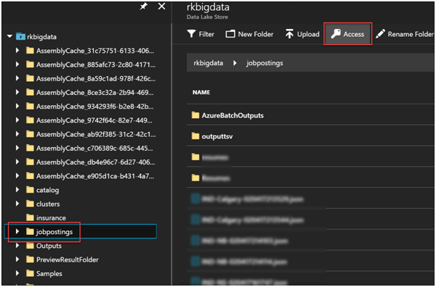Click the pin icon in the explorer panel
The height and width of the screenshot is (287, 436).
(x=143, y=6)
